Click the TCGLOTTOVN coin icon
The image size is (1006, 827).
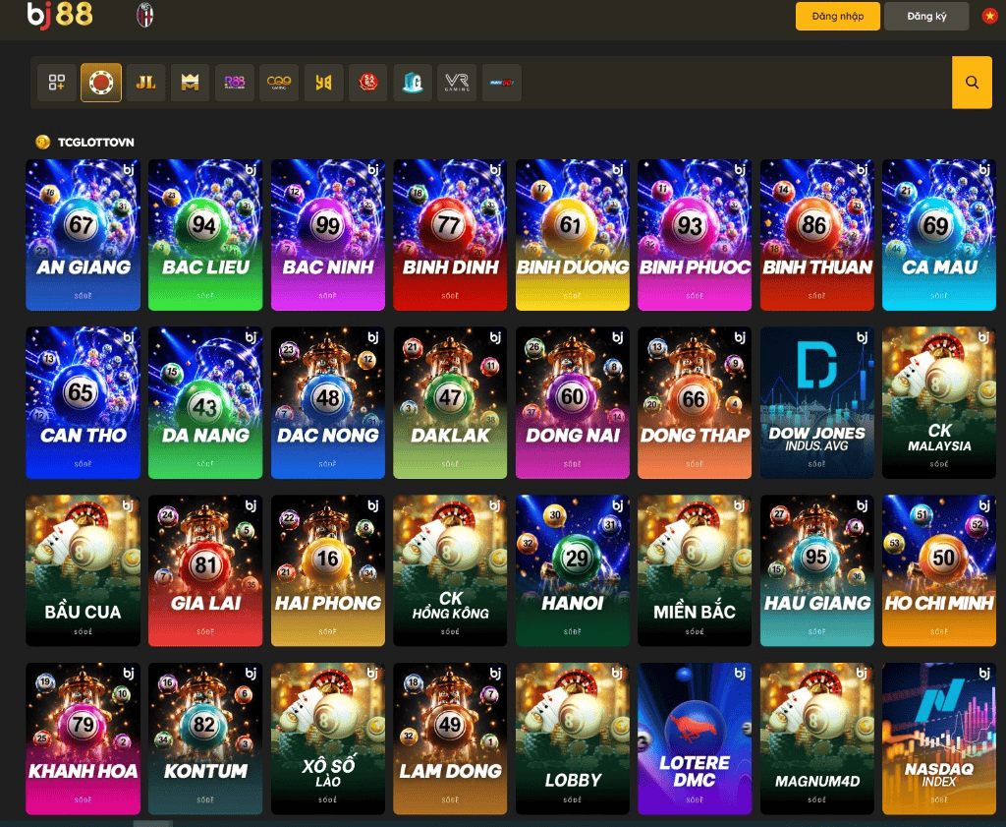click(43, 142)
